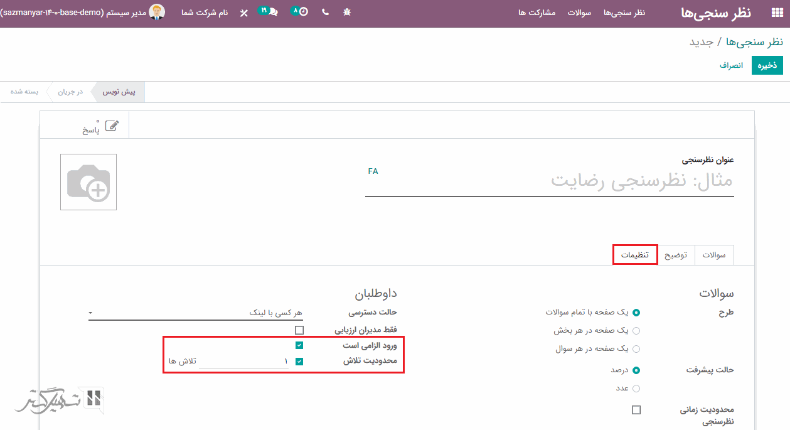The width and height of the screenshot is (790, 430).
Task: Open the مشارکت ها menu
Action: point(537,13)
